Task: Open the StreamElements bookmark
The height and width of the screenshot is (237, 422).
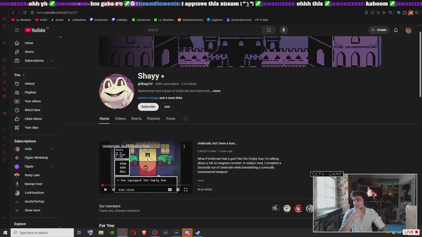Action: pyautogui.click(x=239, y=20)
